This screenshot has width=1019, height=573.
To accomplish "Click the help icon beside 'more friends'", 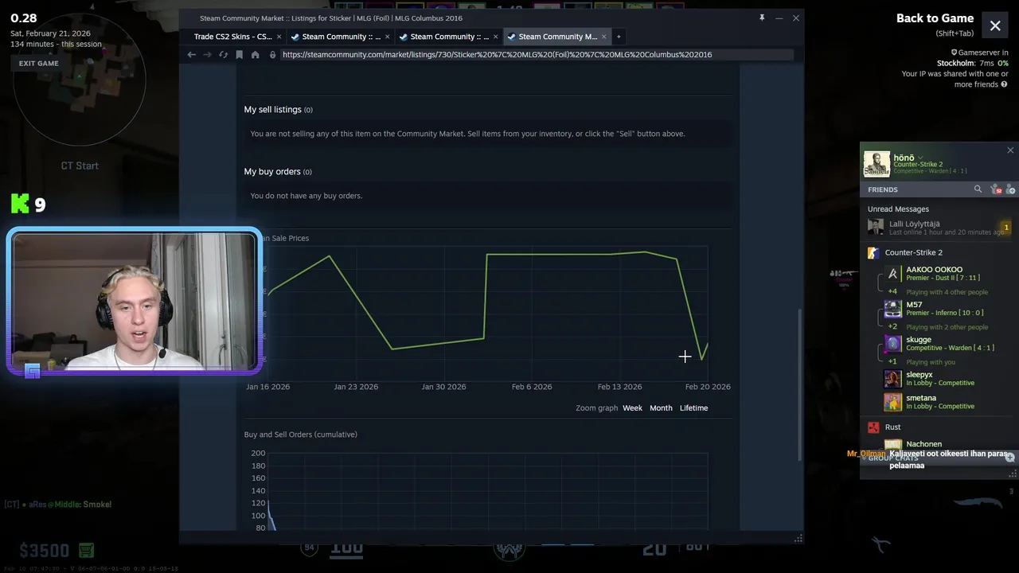I will pyautogui.click(x=1004, y=84).
